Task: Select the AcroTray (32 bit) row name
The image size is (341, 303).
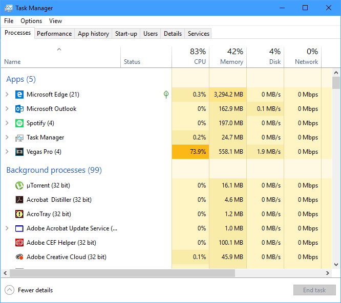Action: (x=49, y=214)
